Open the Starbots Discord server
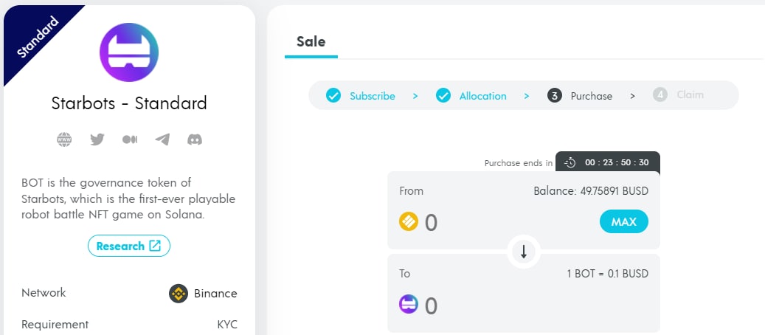The height and width of the screenshot is (335, 765). coord(195,139)
